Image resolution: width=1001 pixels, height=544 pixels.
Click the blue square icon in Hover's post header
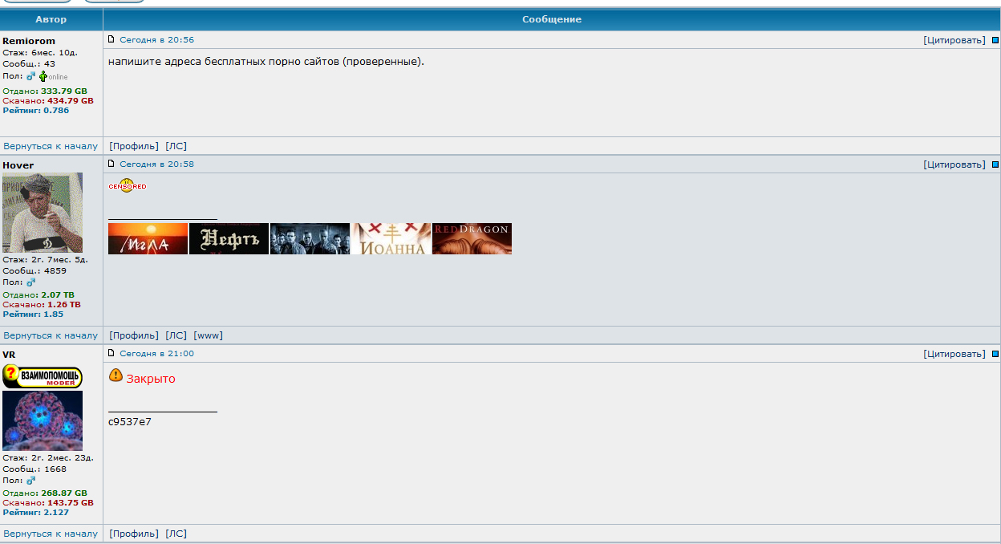995,164
